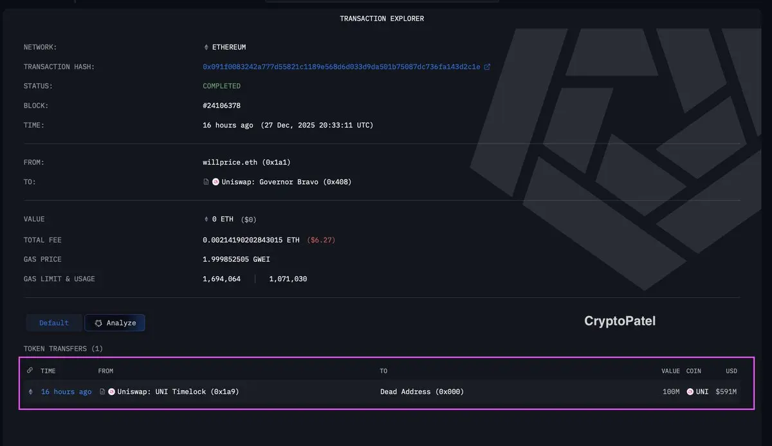Viewport: 772px width, 446px height.
Task: Open the transaction hash link
Action: [x=341, y=67]
